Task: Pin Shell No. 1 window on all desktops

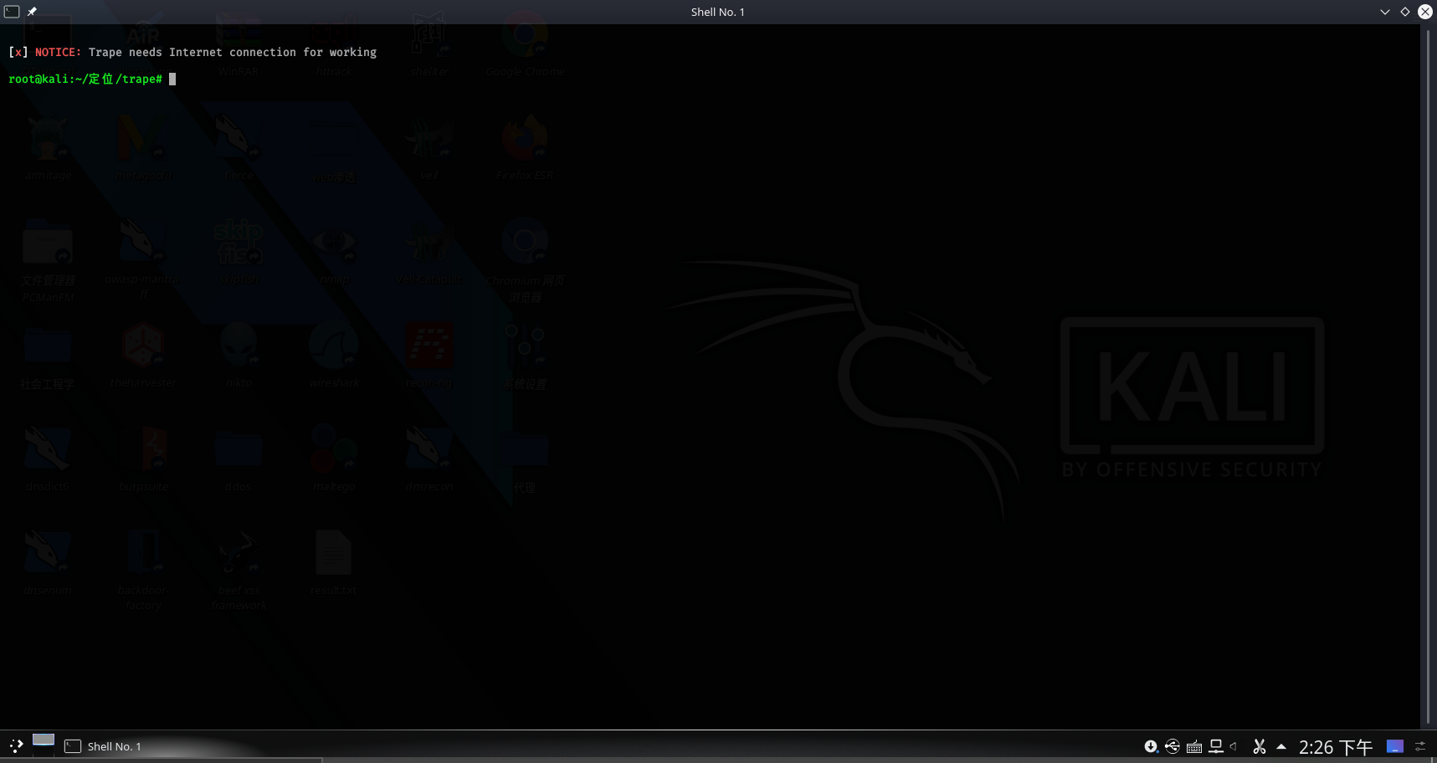Action: 32,12
